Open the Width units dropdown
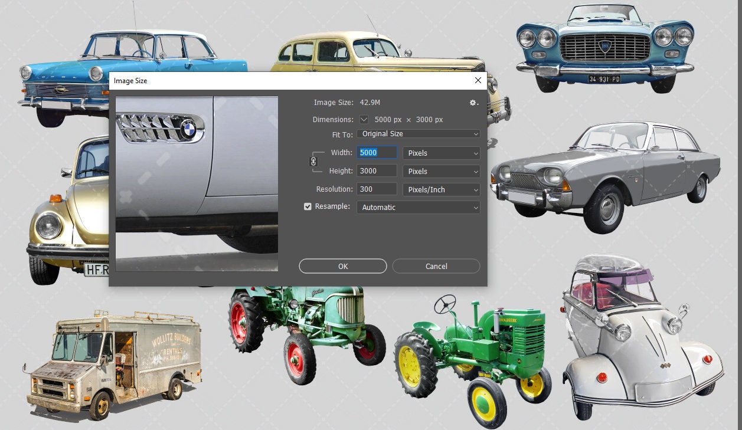 pos(441,153)
